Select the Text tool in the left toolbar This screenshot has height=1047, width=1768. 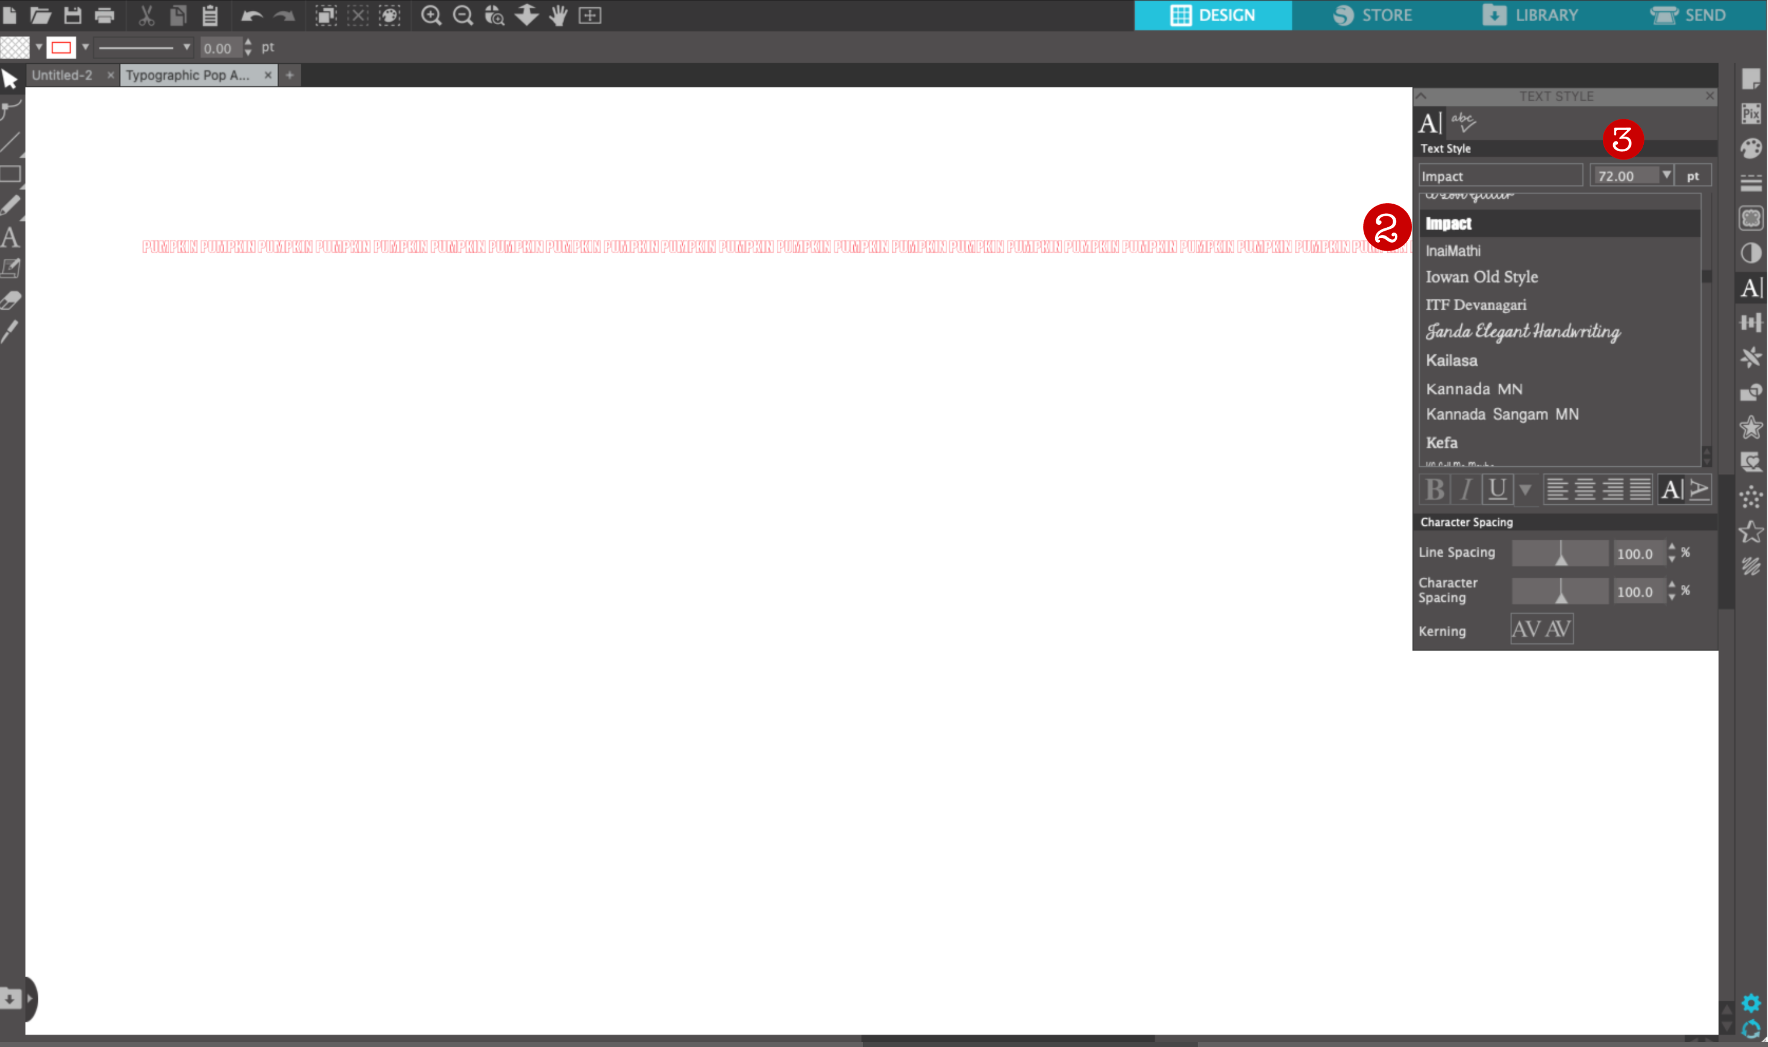point(11,238)
